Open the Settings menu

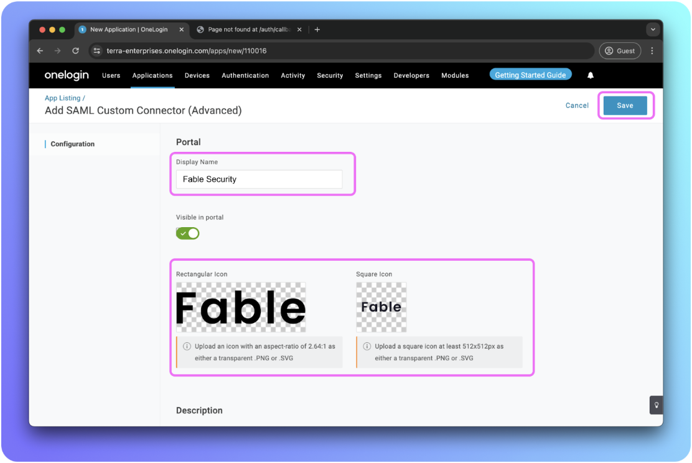click(x=368, y=75)
